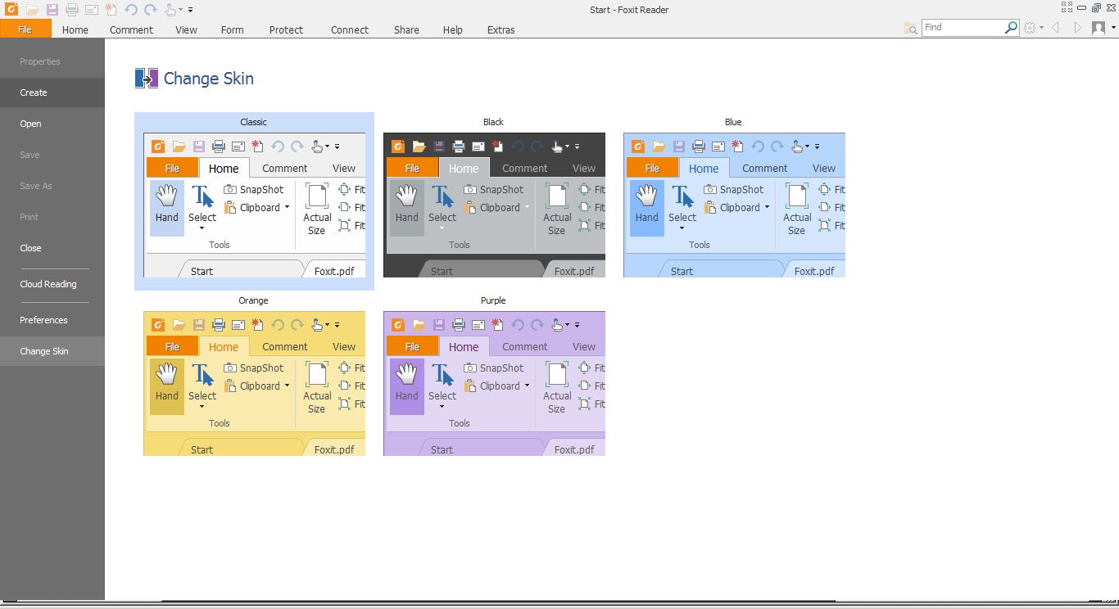Click the restore down window button
The height and width of the screenshot is (609, 1119).
[1096, 7]
